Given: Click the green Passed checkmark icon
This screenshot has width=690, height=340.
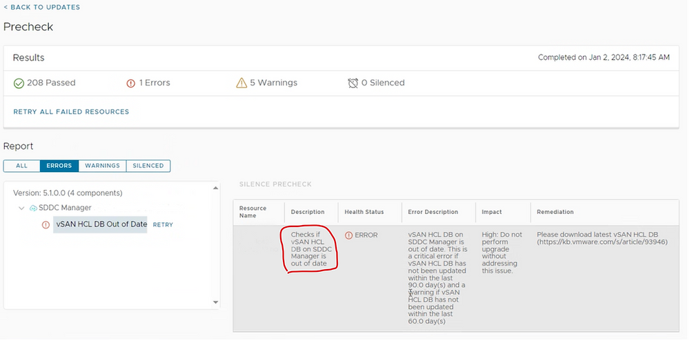Looking at the screenshot, I should [19, 83].
